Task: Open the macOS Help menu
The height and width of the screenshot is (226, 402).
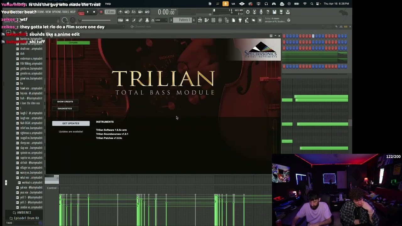Action: click(x=108, y=4)
